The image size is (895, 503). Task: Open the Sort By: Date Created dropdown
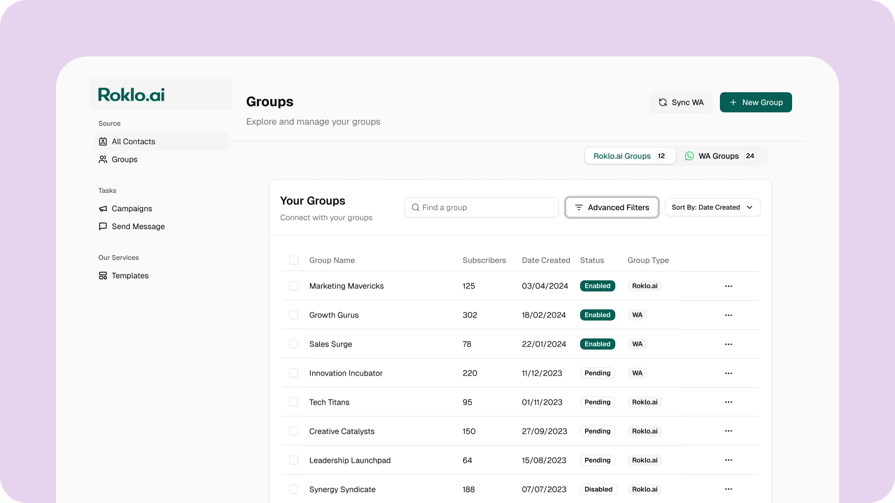click(713, 207)
